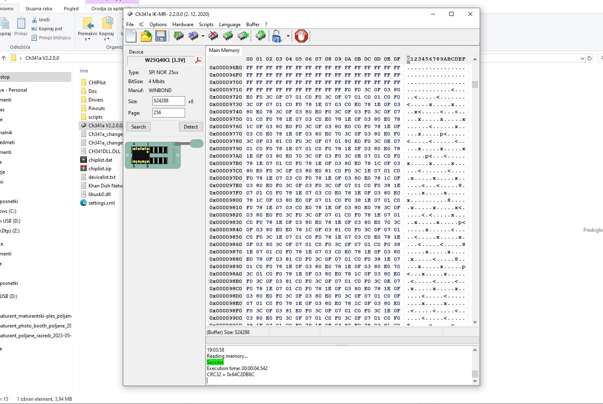Open the Hardware menu
This screenshot has height=404, width=603.
point(183,25)
